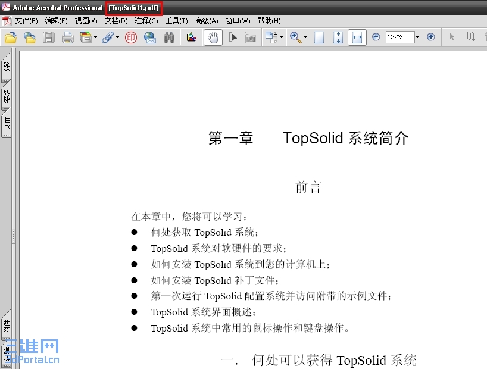This screenshot has width=487, height=369.
Task: Open the 附件 attachments side tab
Action: 7,327
